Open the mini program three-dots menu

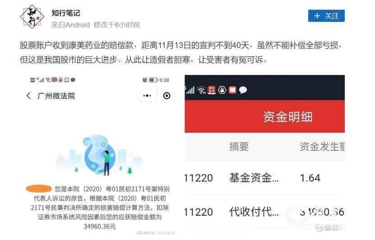click(x=147, y=96)
